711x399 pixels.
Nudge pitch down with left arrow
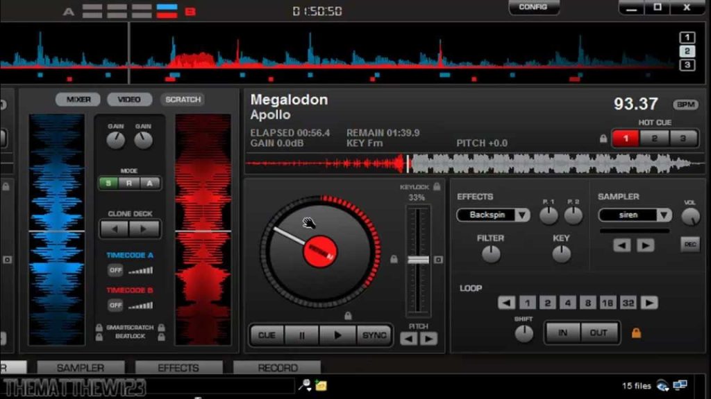(408, 339)
